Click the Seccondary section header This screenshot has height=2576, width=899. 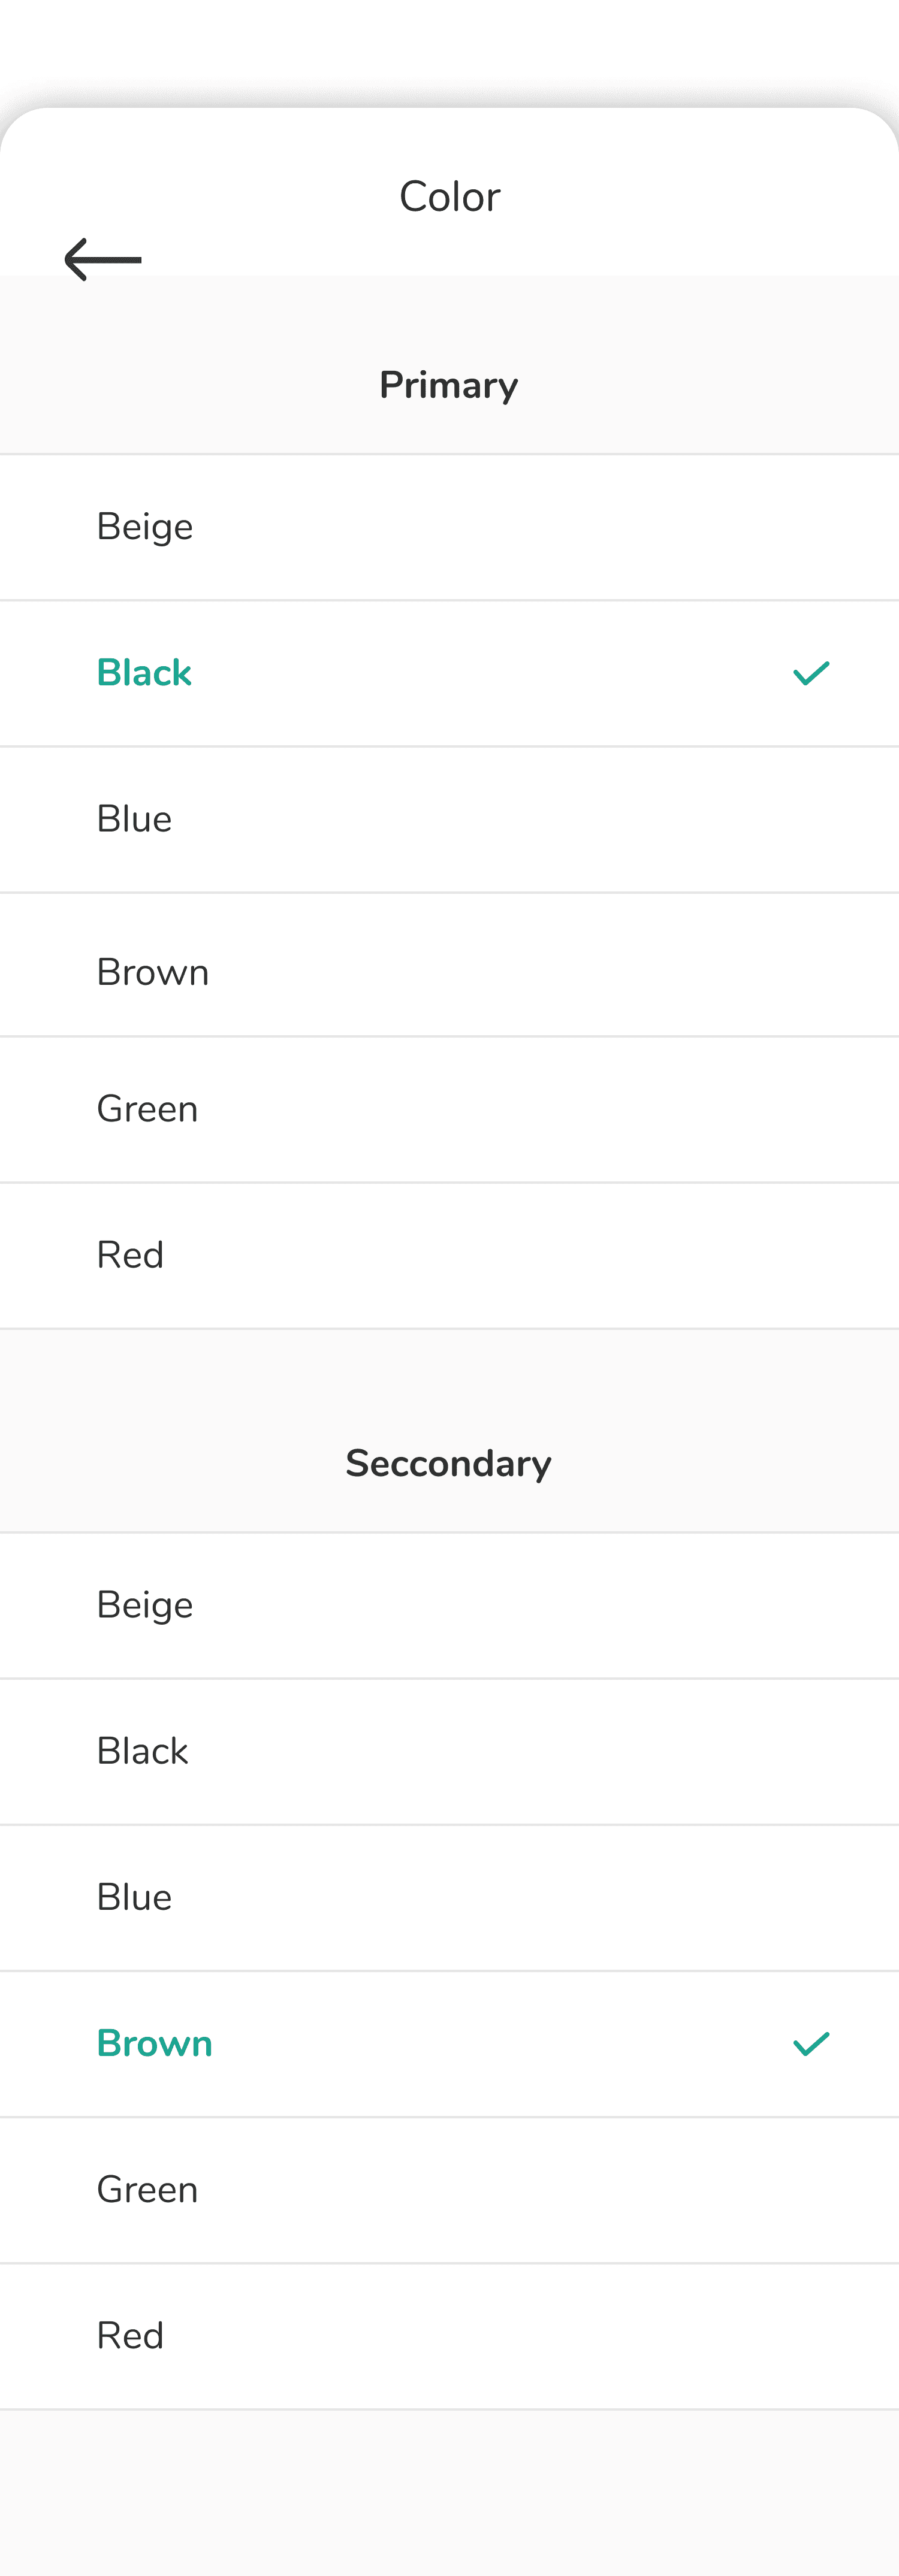click(449, 1463)
